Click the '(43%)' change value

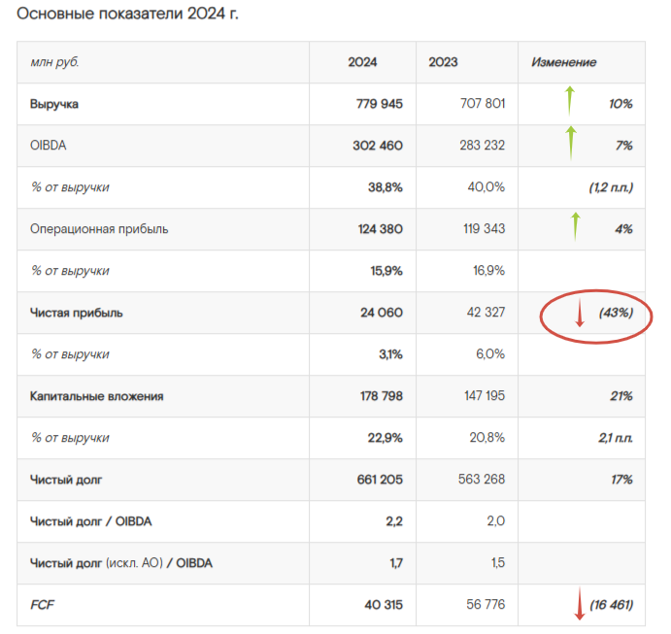(x=616, y=313)
